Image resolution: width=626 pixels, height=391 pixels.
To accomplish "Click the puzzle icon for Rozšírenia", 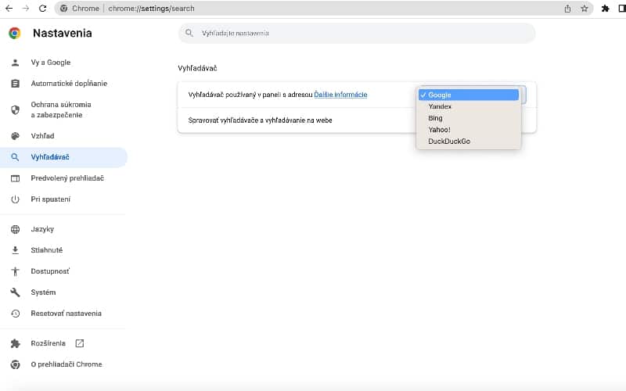I will coord(15,343).
